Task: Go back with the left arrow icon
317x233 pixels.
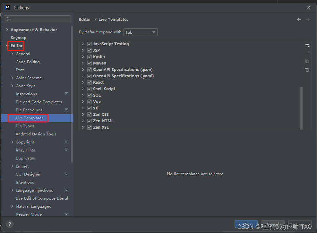Action: pyautogui.click(x=299, y=19)
